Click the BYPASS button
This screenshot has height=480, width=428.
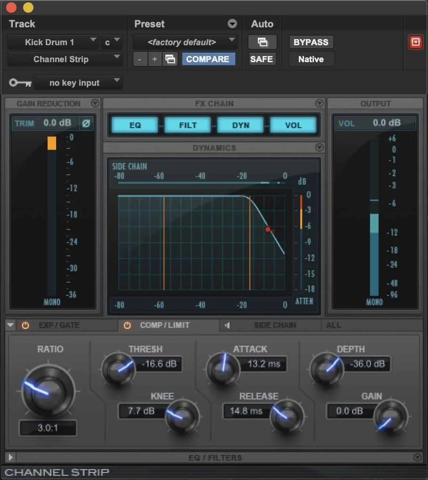pos(311,42)
